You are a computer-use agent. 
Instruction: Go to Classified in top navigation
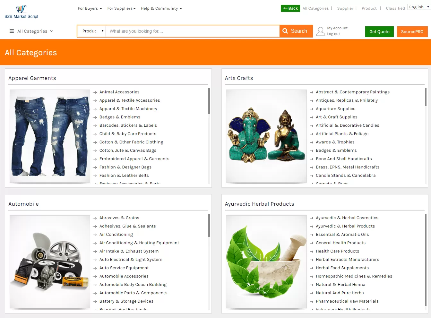(395, 8)
